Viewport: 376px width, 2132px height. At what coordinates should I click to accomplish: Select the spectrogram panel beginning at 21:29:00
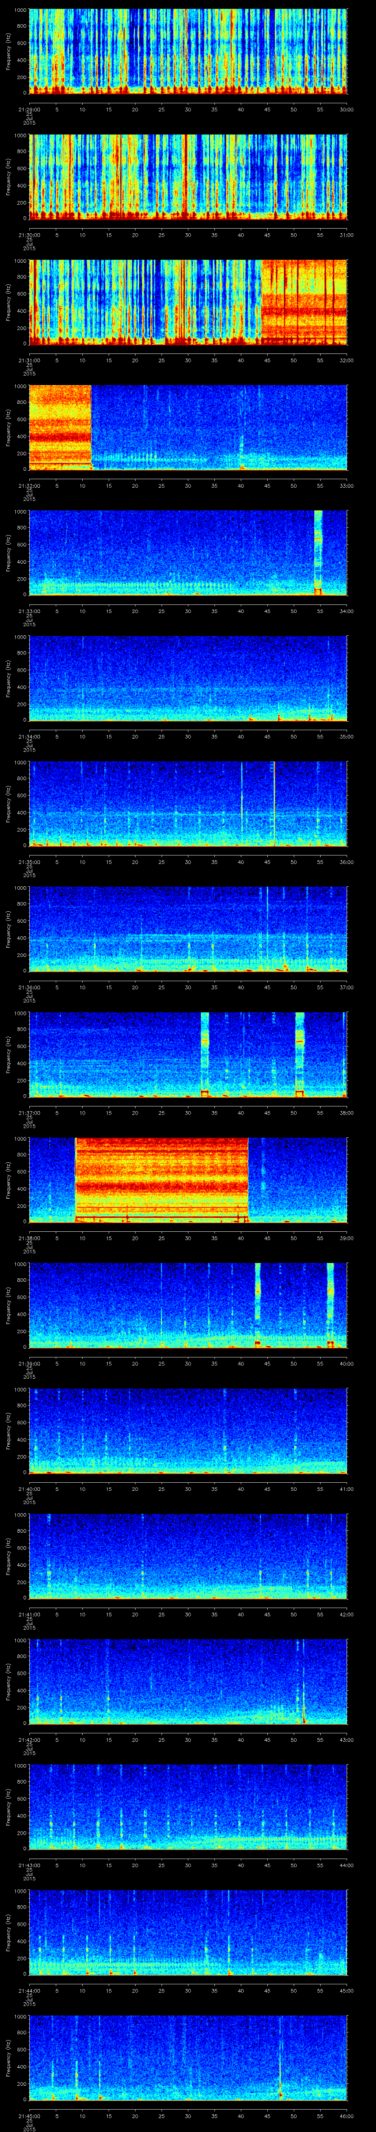[x=188, y=51]
